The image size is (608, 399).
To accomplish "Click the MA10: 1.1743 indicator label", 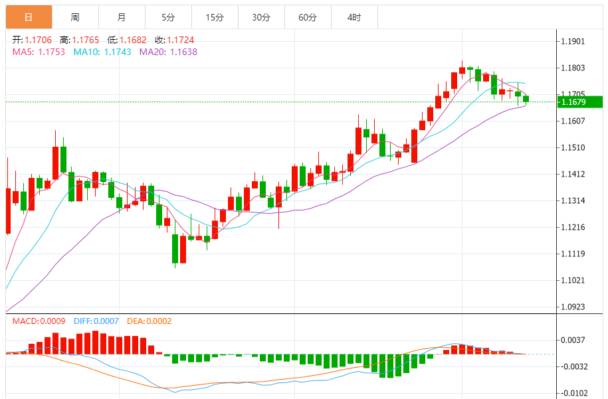I will coord(102,52).
